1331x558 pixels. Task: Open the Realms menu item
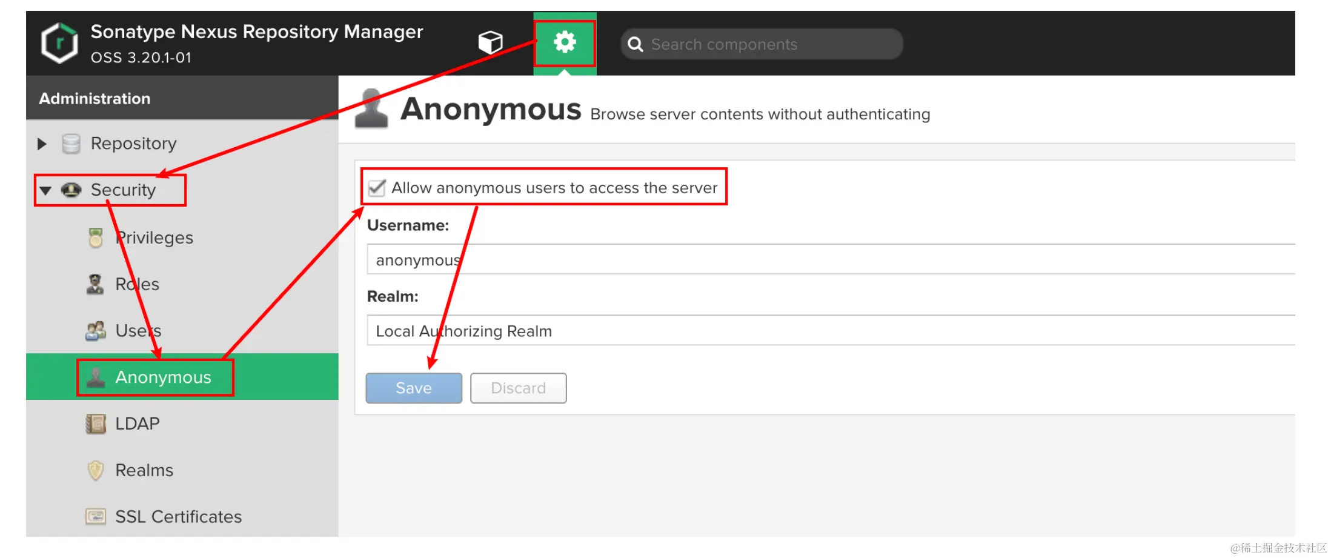(x=144, y=470)
